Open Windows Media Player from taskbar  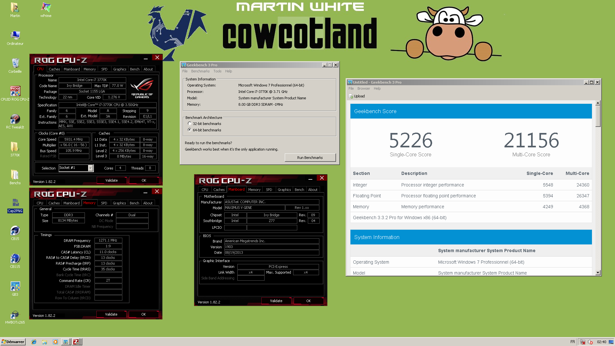[x=55, y=342]
